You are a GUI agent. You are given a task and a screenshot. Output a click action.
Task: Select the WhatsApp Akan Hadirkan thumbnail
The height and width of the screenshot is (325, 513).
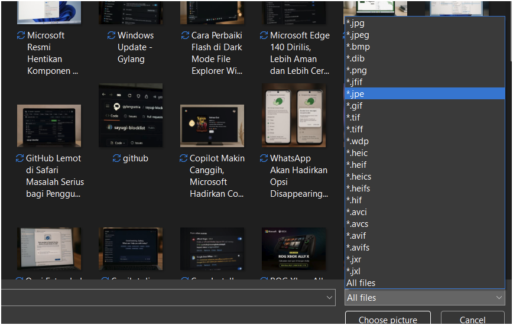[294, 115]
